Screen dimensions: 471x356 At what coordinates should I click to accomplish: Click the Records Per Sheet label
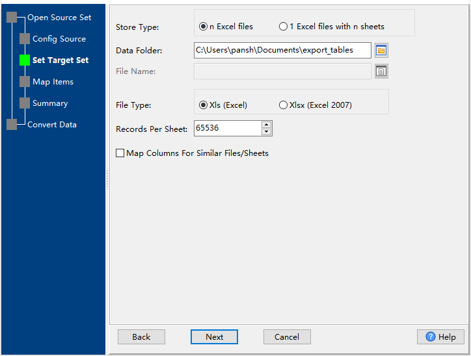(x=152, y=129)
